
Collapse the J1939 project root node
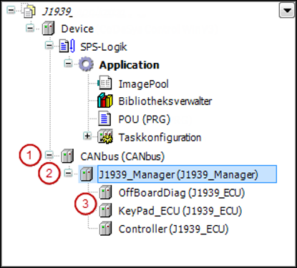pyautogui.click(x=11, y=10)
